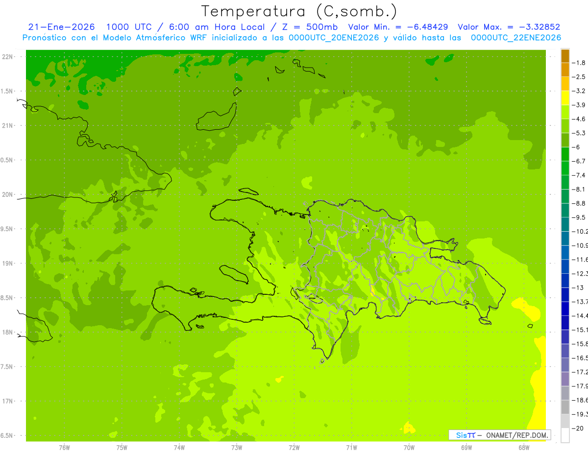Select the colorbar swatch between -3.2 and -3.9
Image resolution: width=588 pixels, height=454 pixels.
[x=565, y=98]
